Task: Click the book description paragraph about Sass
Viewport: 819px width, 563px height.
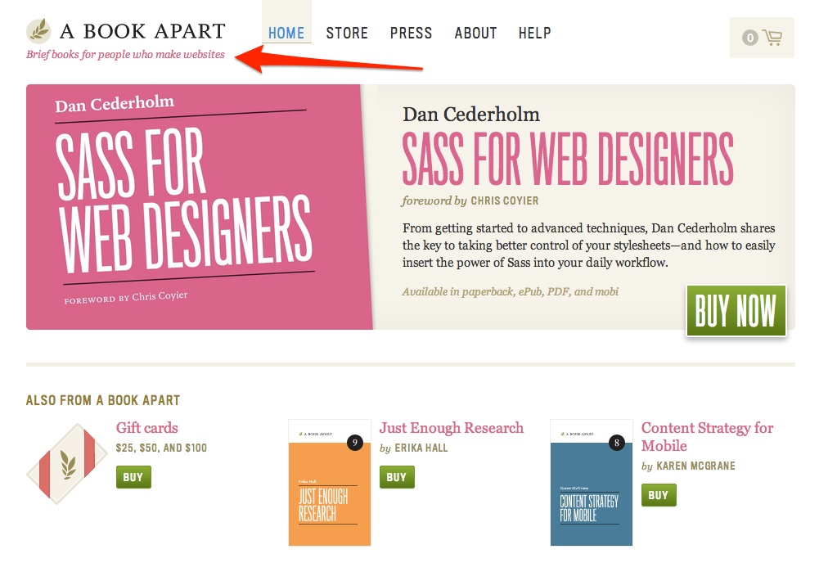Action: pyautogui.click(x=588, y=245)
